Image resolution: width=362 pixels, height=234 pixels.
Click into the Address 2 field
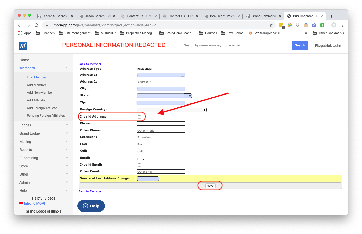[161, 82]
